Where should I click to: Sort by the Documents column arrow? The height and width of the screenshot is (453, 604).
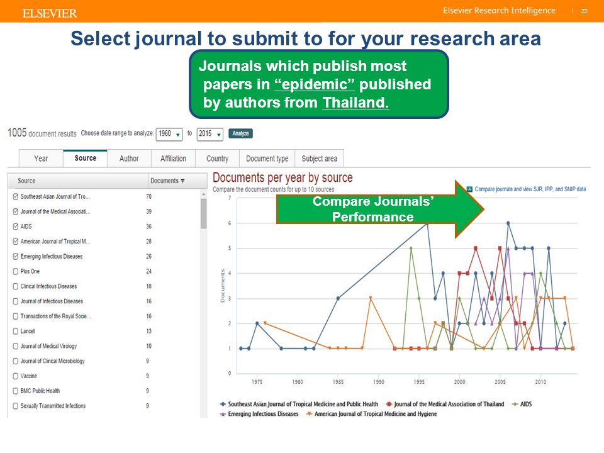182,181
